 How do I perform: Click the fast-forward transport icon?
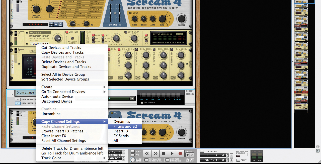pyautogui.click(x=155, y=153)
